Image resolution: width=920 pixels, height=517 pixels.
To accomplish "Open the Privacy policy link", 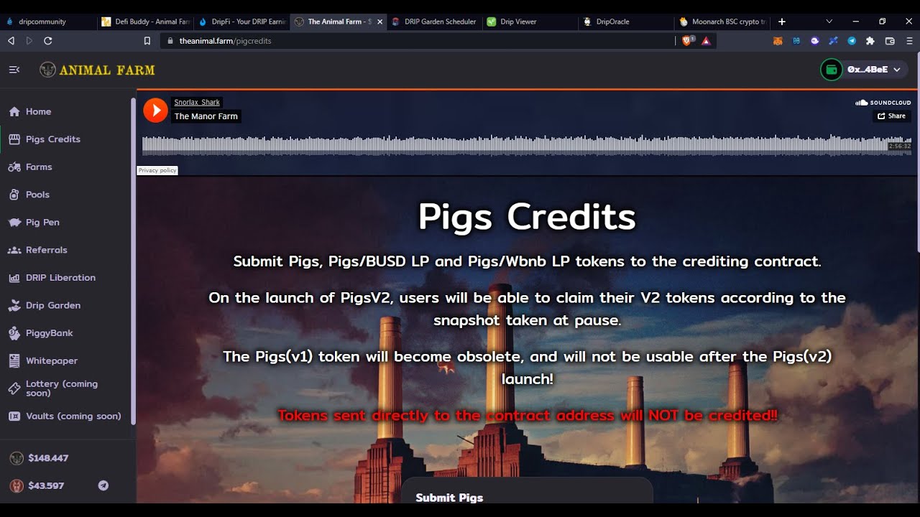I will point(157,170).
